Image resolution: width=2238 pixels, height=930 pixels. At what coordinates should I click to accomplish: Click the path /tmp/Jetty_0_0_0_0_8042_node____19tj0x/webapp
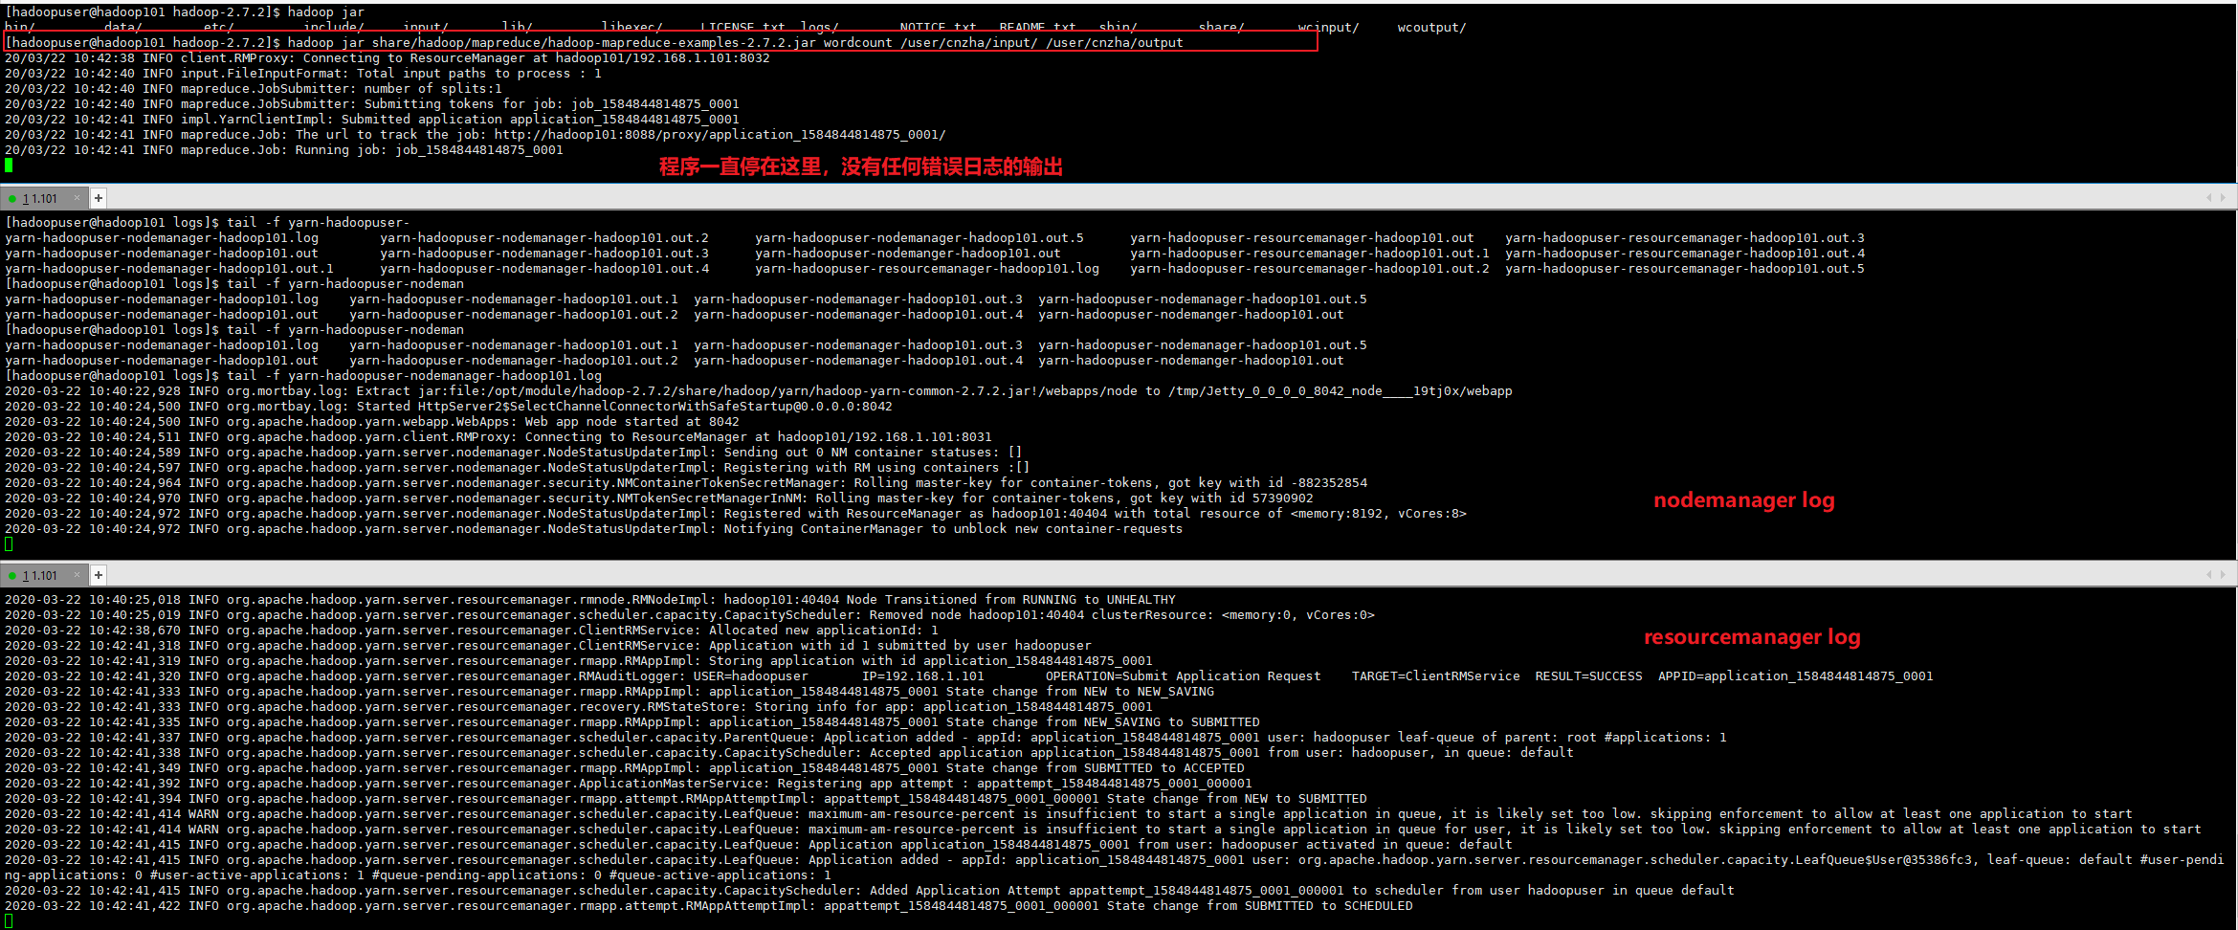point(1341,391)
